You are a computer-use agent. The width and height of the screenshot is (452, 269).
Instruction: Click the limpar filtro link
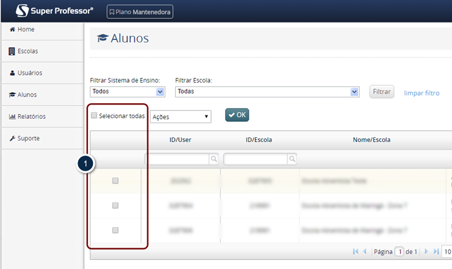[x=422, y=93]
